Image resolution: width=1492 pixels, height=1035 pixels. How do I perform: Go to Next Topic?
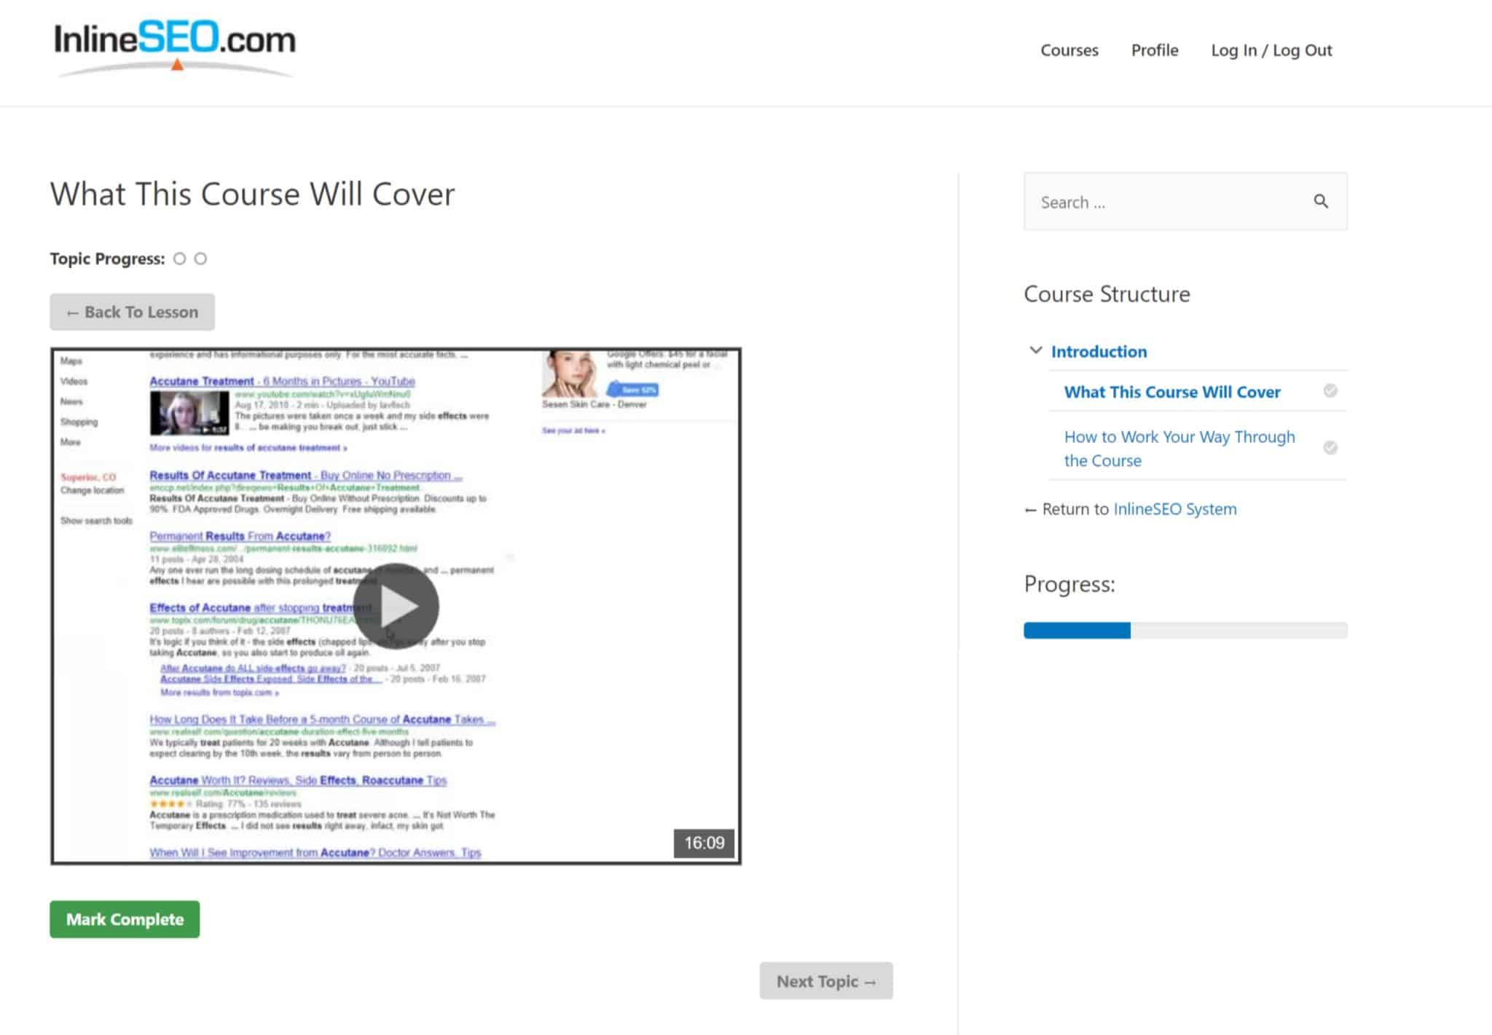[825, 981]
